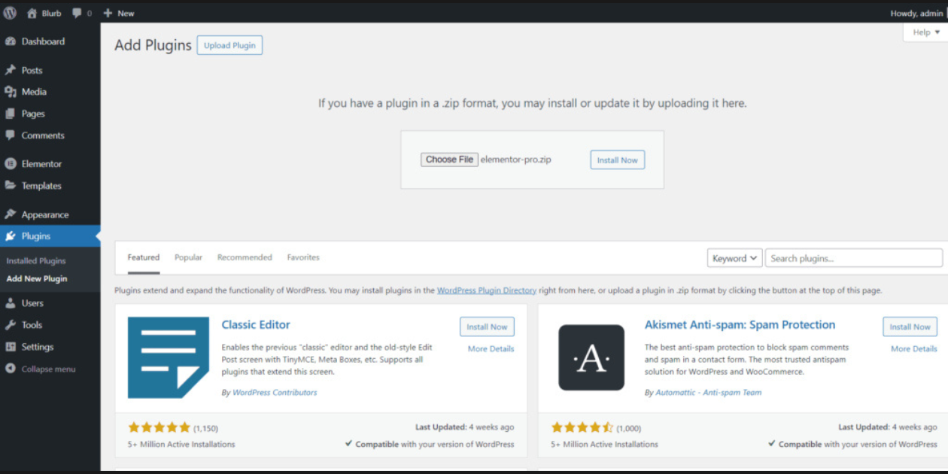Switch to the Recommended tab
This screenshot has height=474, width=948.
245,257
